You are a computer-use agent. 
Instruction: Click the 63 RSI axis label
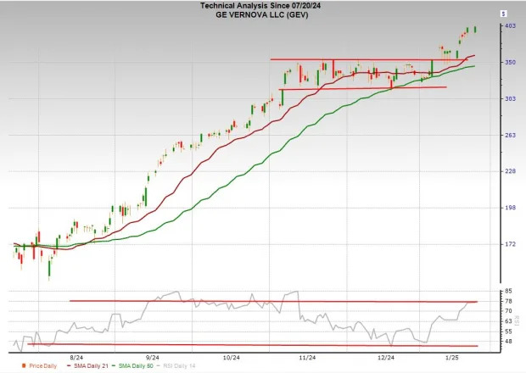(508, 321)
